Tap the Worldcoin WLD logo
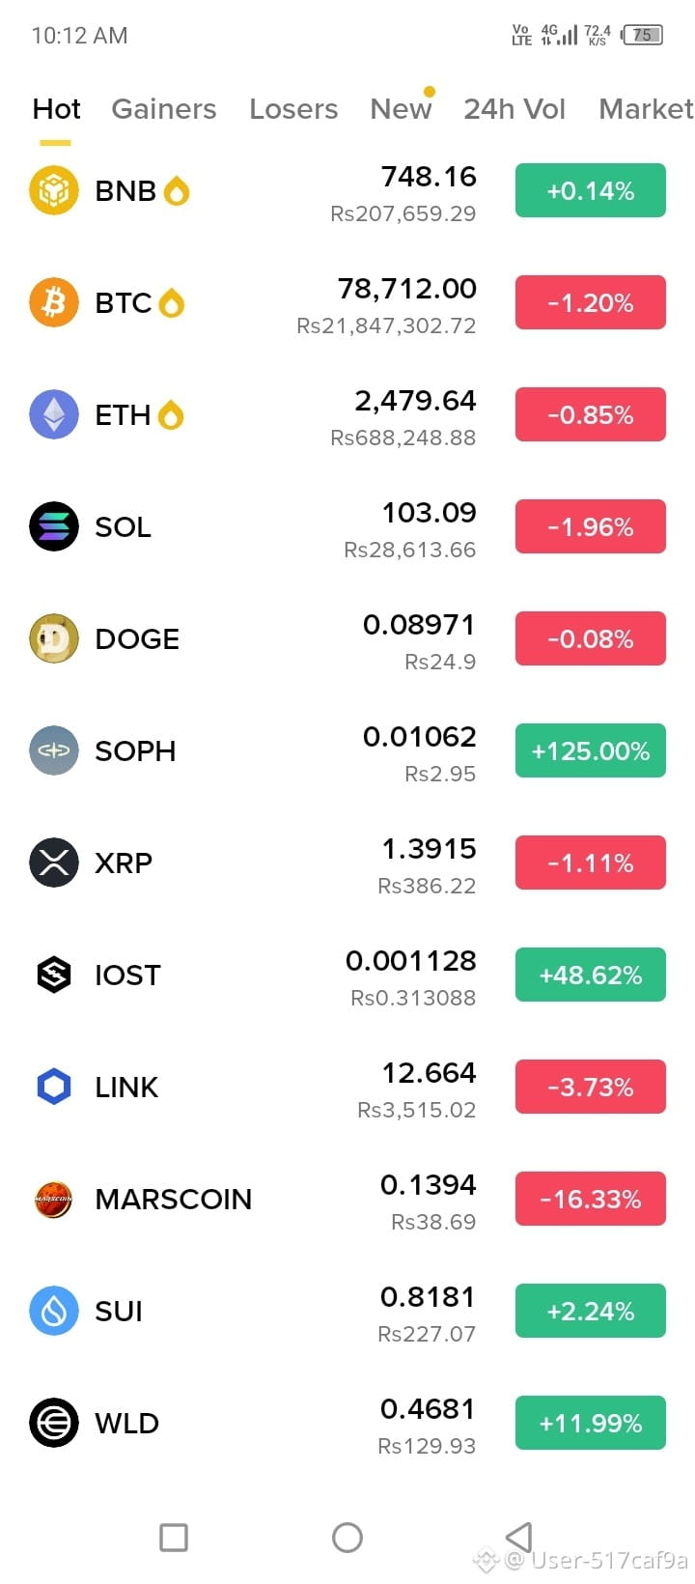 pyautogui.click(x=54, y=1423)
